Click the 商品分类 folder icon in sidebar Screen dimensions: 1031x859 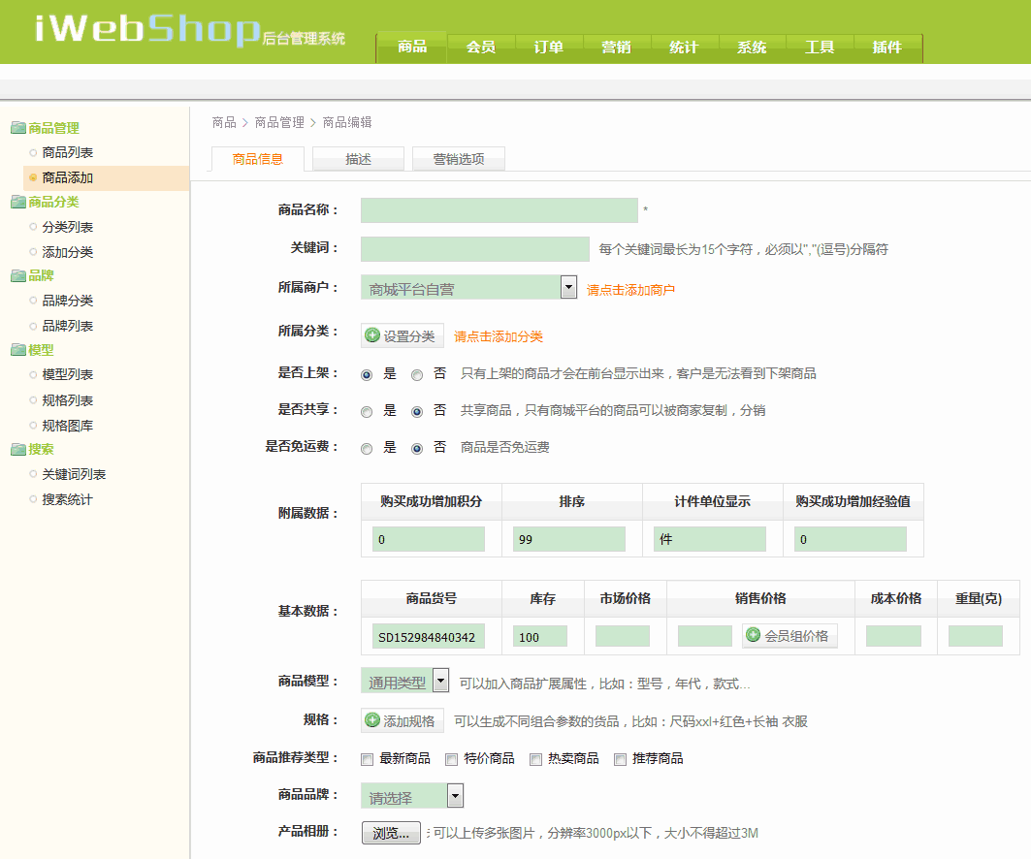click(x=17, y=202)
